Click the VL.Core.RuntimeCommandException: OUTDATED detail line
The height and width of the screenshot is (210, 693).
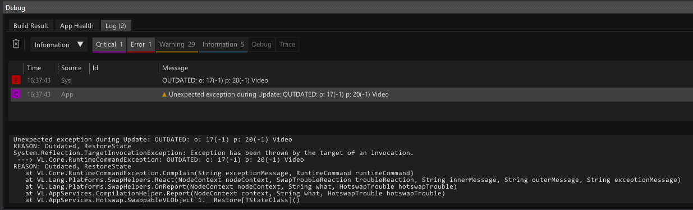click(160, 159)
